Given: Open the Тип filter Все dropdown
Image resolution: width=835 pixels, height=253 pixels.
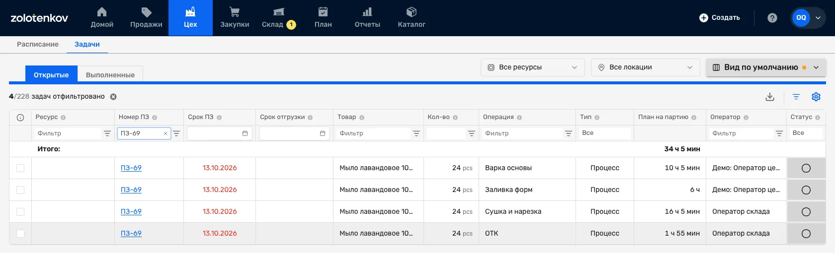Looking at the screenshot, I should click(604, 133).
